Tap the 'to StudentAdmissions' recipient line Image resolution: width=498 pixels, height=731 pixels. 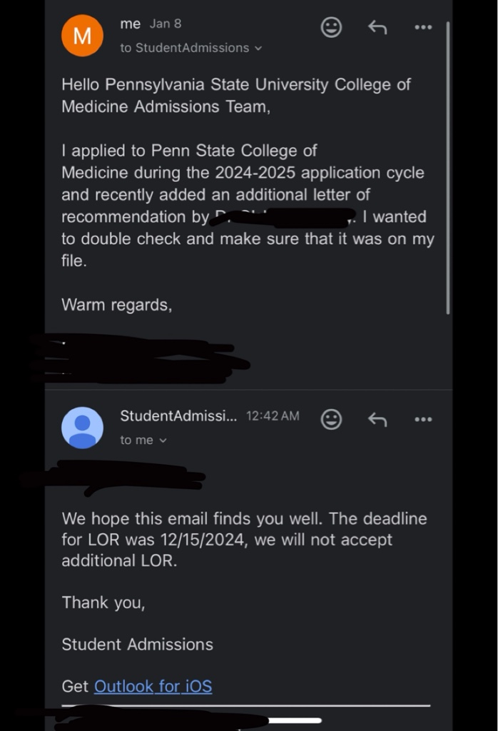(x=185, y=48)
